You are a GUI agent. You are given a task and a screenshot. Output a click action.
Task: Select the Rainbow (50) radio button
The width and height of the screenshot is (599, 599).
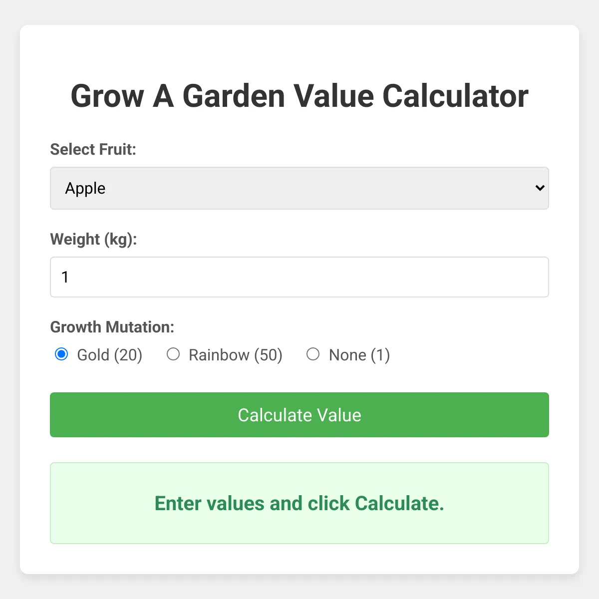pos(173,354)
